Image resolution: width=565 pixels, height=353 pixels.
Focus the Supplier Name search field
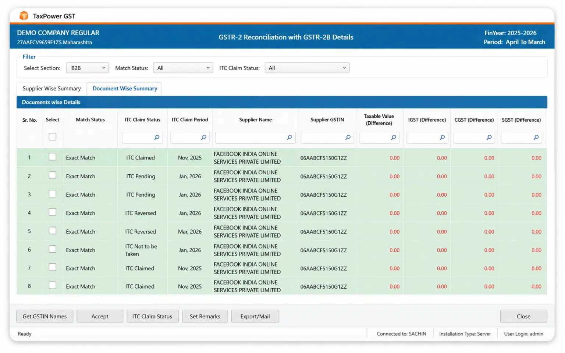(x=255, y=138)
